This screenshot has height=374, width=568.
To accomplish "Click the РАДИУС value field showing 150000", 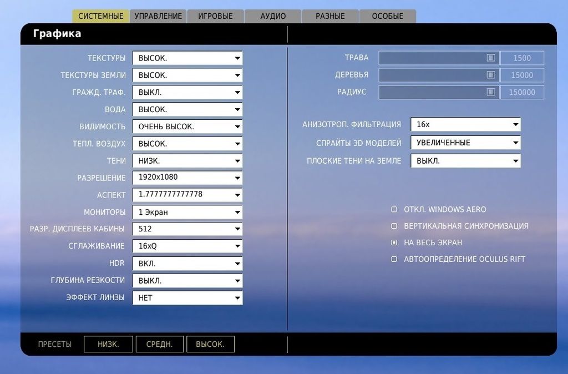I will tap(522, 92).
